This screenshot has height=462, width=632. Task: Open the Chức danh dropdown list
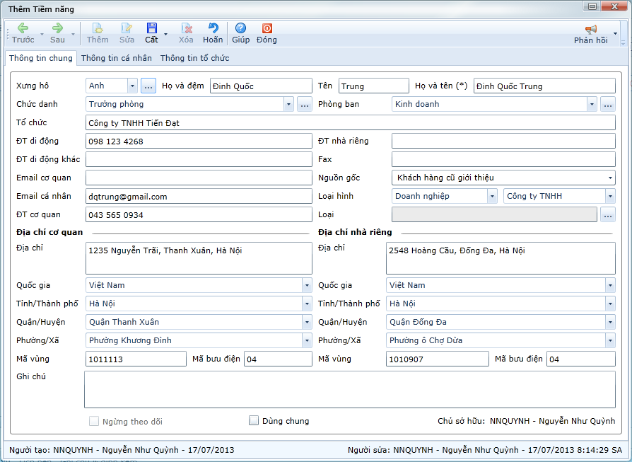tap(288, 104)
